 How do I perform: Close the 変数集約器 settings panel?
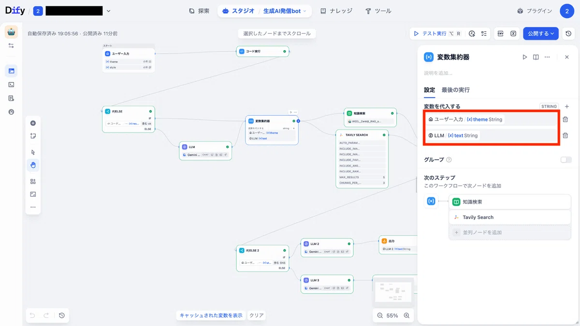tap(567, 57)
